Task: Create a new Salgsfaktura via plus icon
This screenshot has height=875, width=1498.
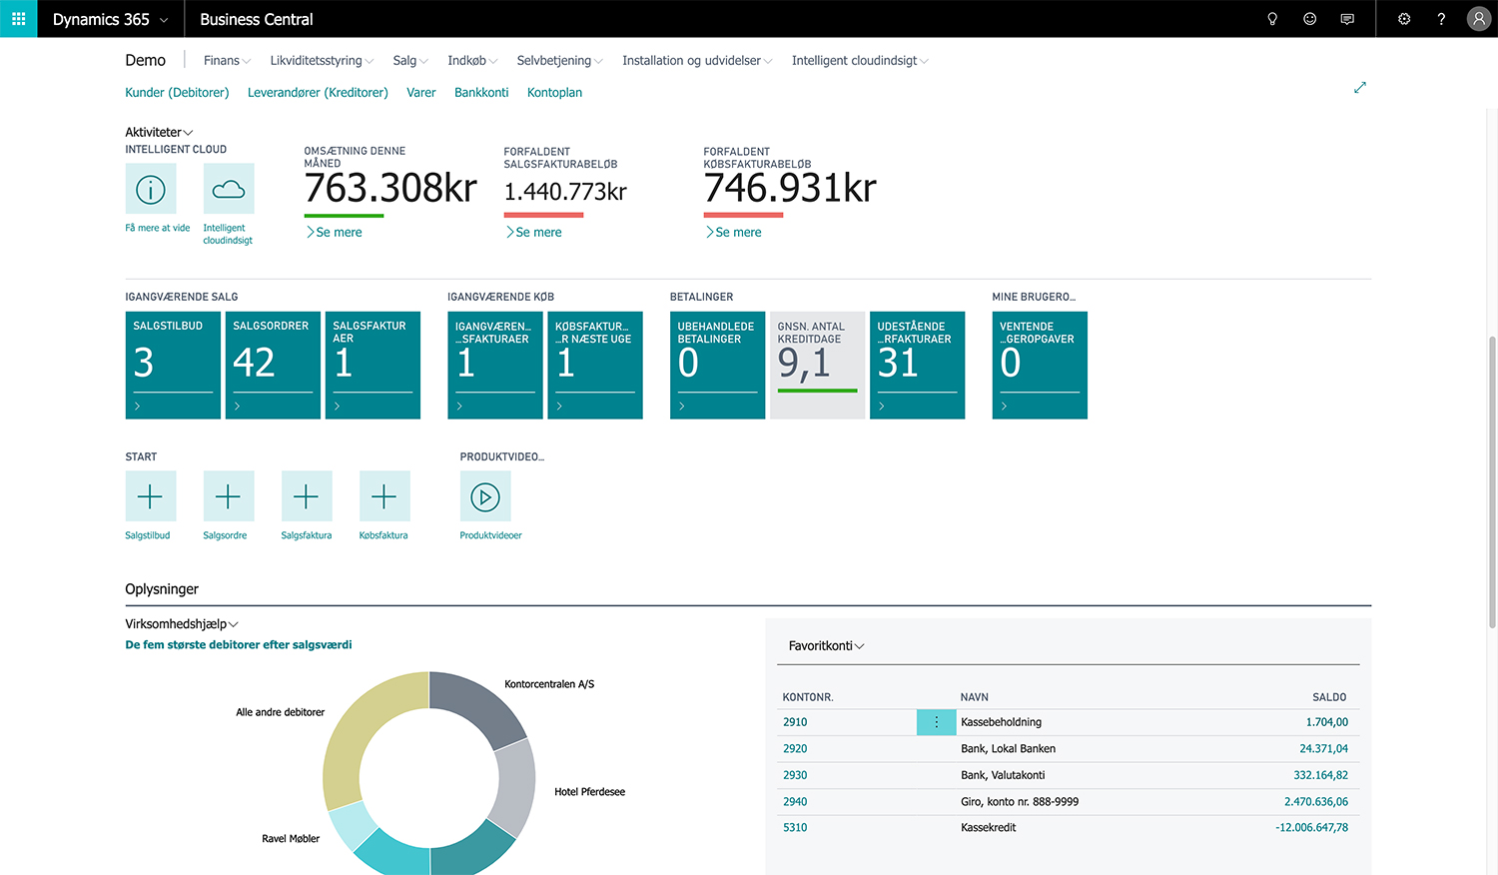Action: (x=307, y=496)
